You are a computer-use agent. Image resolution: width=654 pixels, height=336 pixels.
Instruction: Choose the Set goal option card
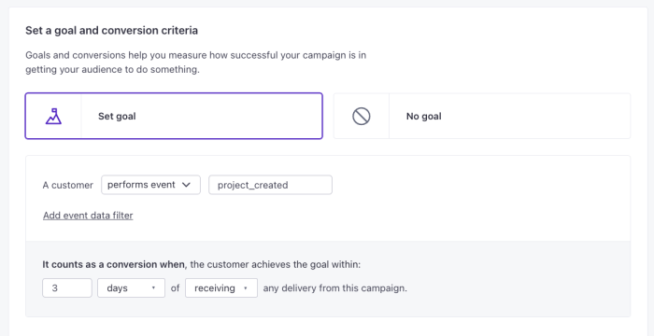[x=174, y=116]
